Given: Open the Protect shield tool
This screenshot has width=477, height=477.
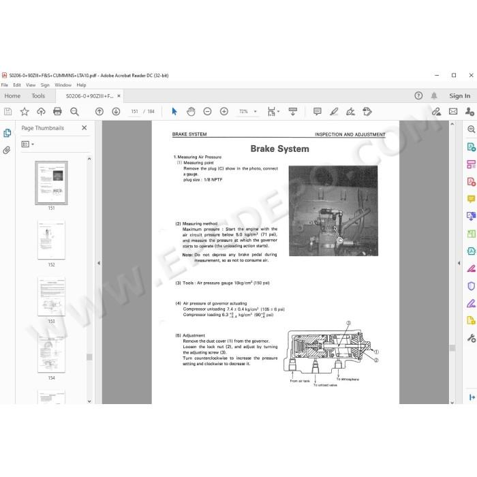Looking at the screenshot, I should 471,286.
